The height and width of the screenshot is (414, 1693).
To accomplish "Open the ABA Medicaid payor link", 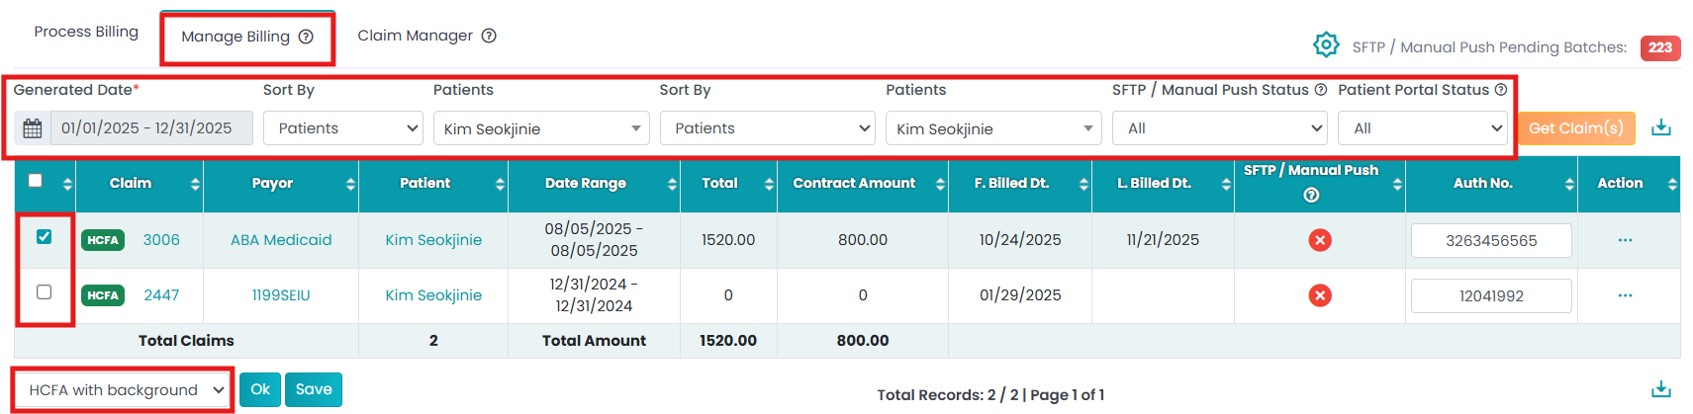I will (281, 240).
